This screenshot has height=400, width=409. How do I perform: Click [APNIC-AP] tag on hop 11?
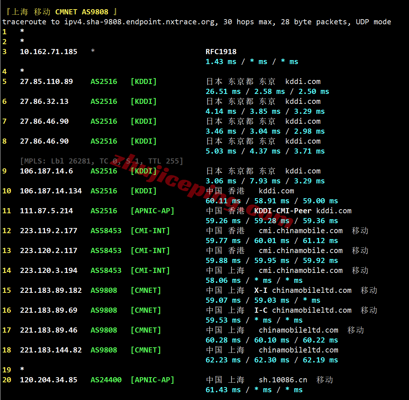(152, 211)
